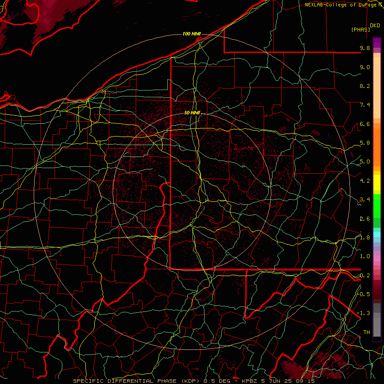Click the 1.0 value on the scale
Screen dimensions: 384x384
click(x=365, y=256)
